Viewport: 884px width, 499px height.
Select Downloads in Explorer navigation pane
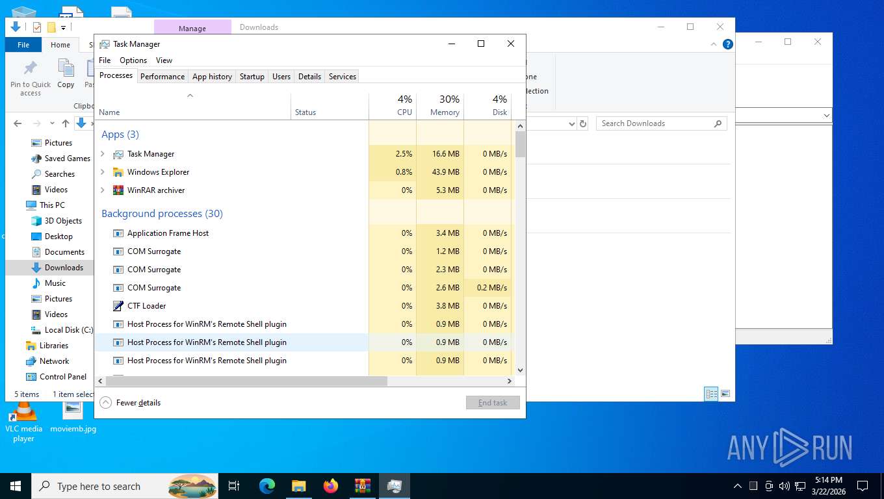49,268
